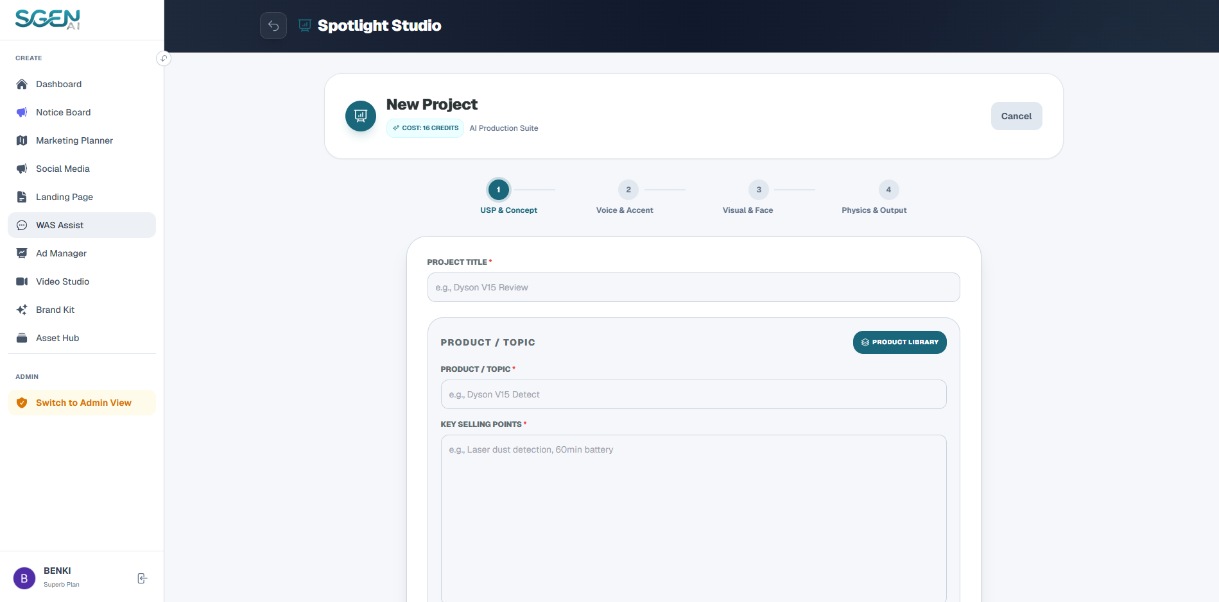Screen dimensions: 1219x602
Task: Jump to step 2 circle
Action: click(x=628, y=190)
